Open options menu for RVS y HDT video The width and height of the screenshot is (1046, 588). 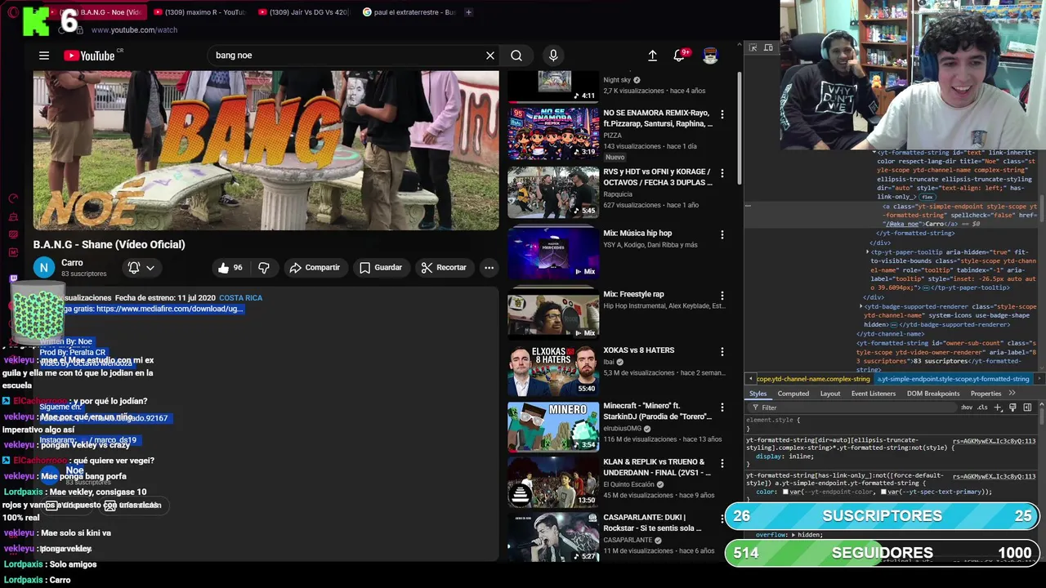tap(722, 173)
